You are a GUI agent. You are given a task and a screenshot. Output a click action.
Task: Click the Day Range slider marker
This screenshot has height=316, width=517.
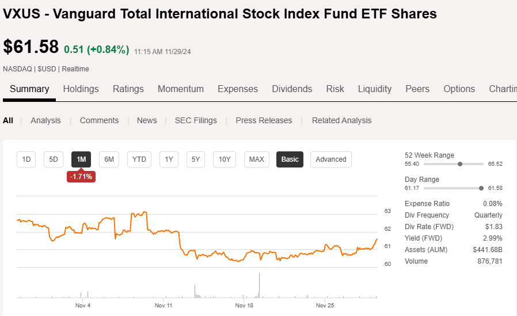[481, 188]
